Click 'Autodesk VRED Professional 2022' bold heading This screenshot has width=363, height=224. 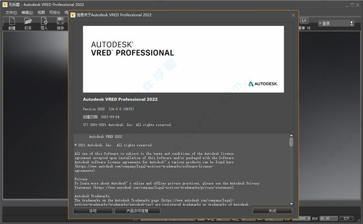(x=120, y=99)
